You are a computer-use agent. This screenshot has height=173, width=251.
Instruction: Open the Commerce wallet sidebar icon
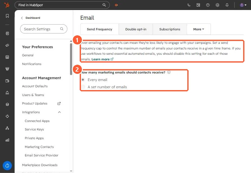pyautogui.click(x=7, y=81)
